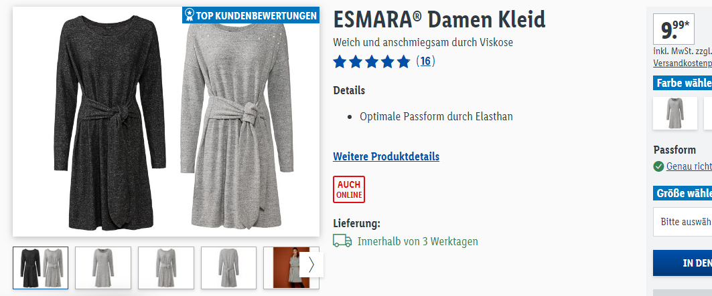Open the 16 reviews link
The height and width of the screenshot is (296, 712).
[x=425, y=61]
